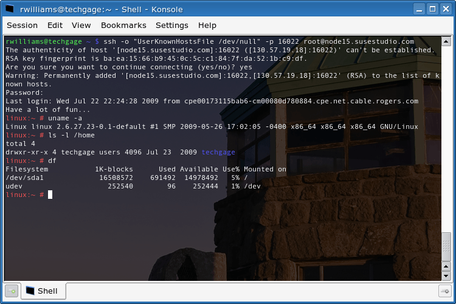Click the 'ls -l /home' command text

pyautogui.click(x=72, y=135)
